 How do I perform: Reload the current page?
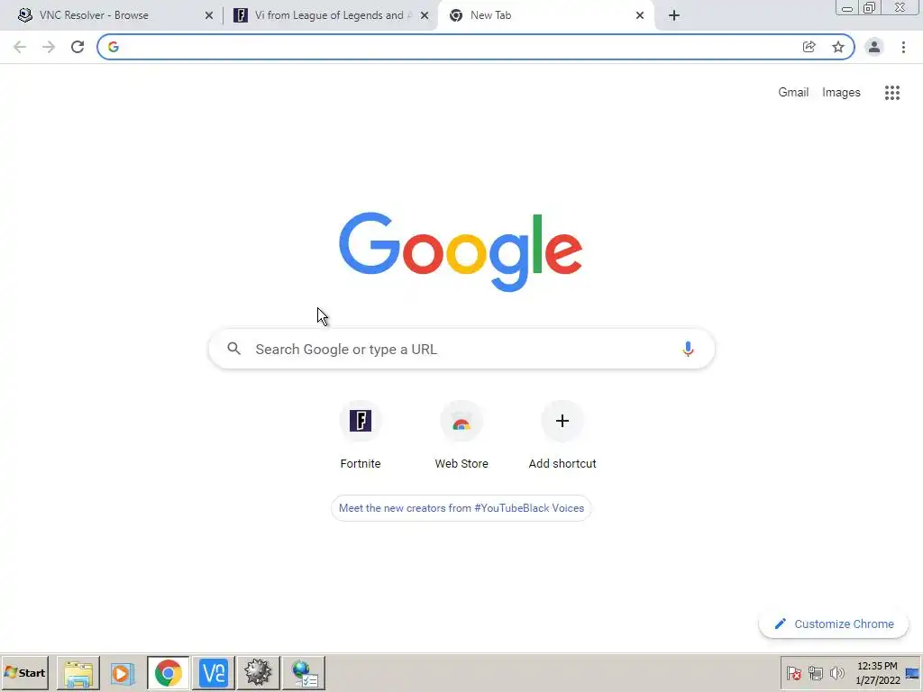(78, 47)
